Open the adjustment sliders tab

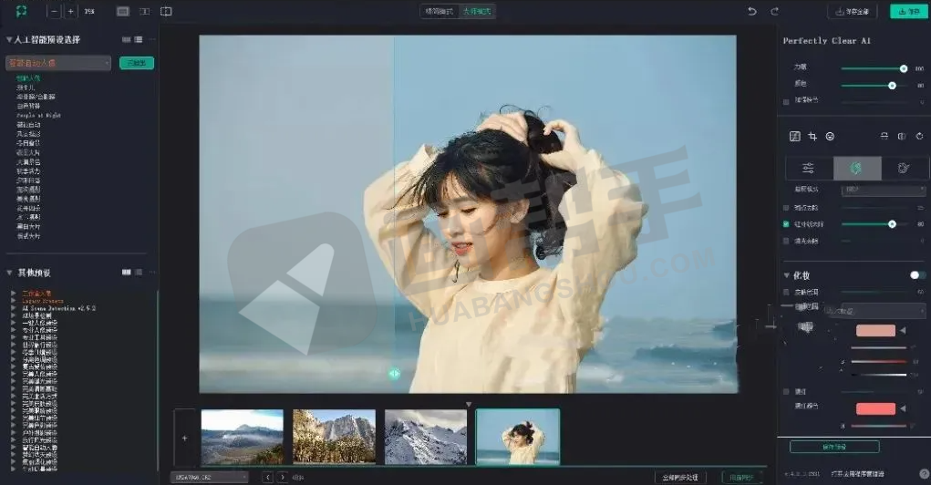coord(809,168)
